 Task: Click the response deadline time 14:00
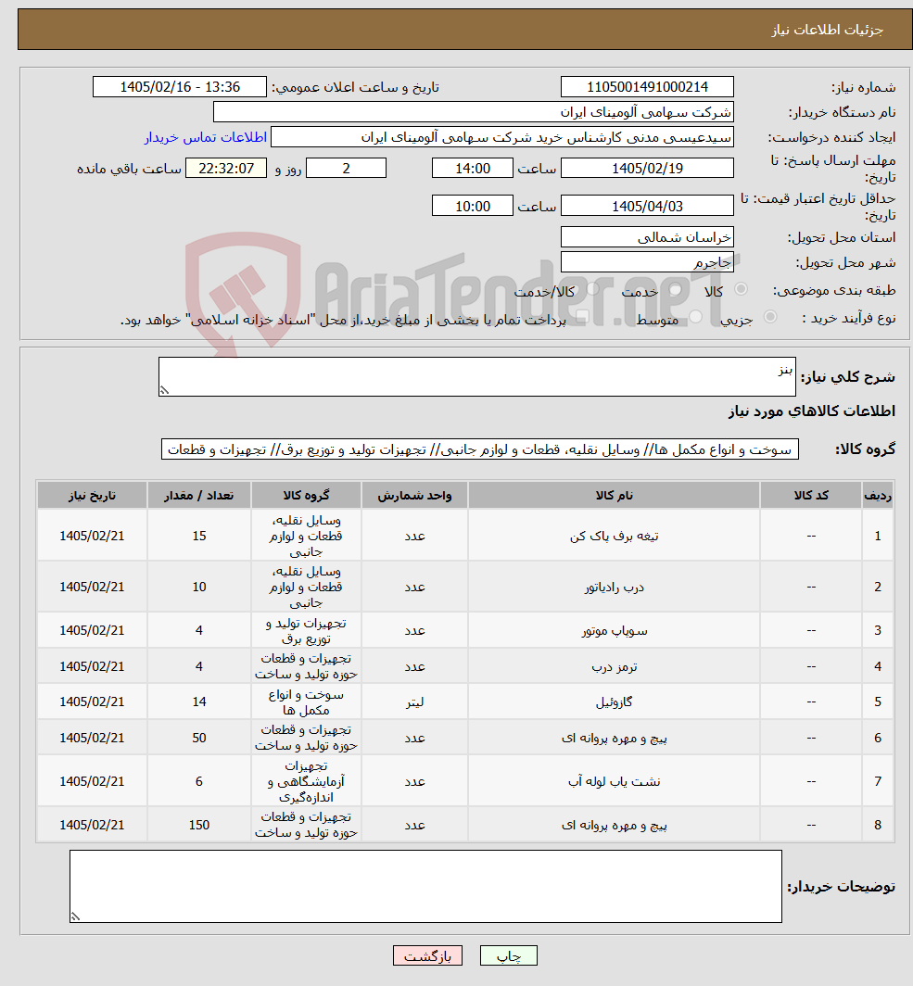click(472, 169)
